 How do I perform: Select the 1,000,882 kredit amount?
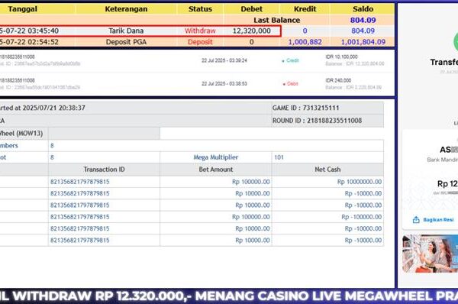pos(305,42)
